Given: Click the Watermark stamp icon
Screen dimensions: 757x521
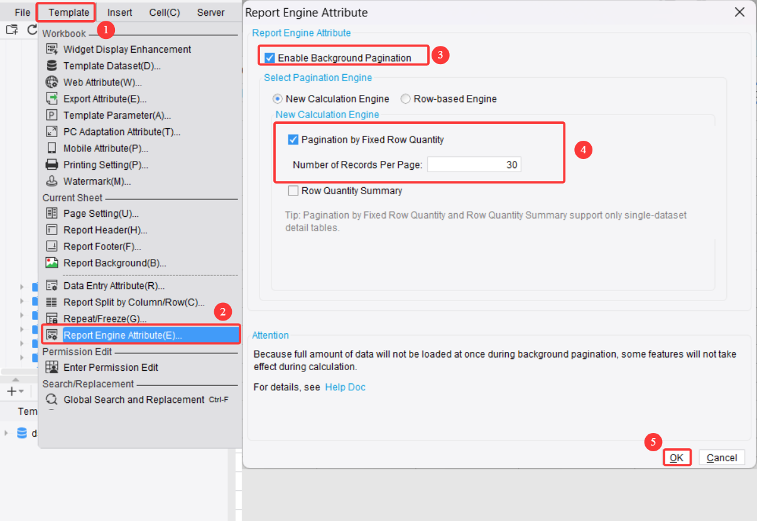Looking at the screenshot, I should click(x=52, y=181).
